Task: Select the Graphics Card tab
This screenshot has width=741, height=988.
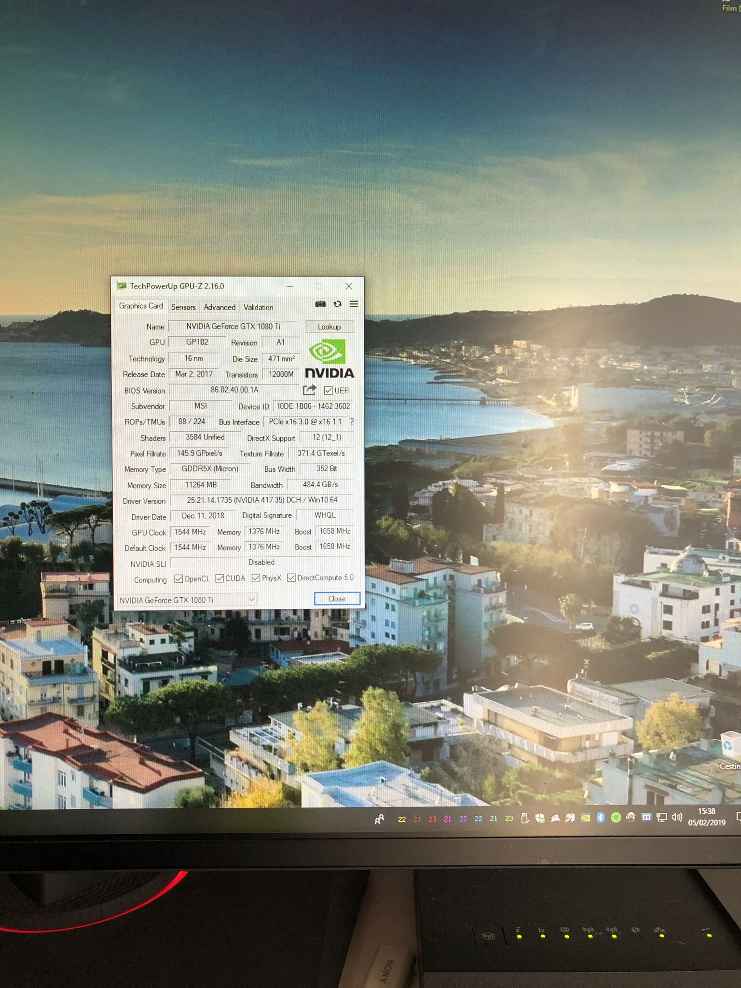Action: (x=141, y=306)
